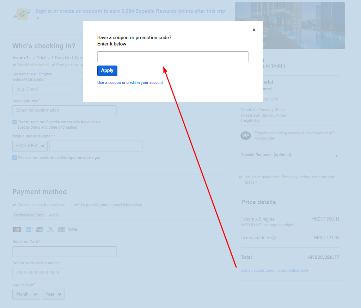The height and width of the screenshot is (308, 361).
Task: Click 'HK$3,511.82 average per night' text
Action: tap(267, 225)
